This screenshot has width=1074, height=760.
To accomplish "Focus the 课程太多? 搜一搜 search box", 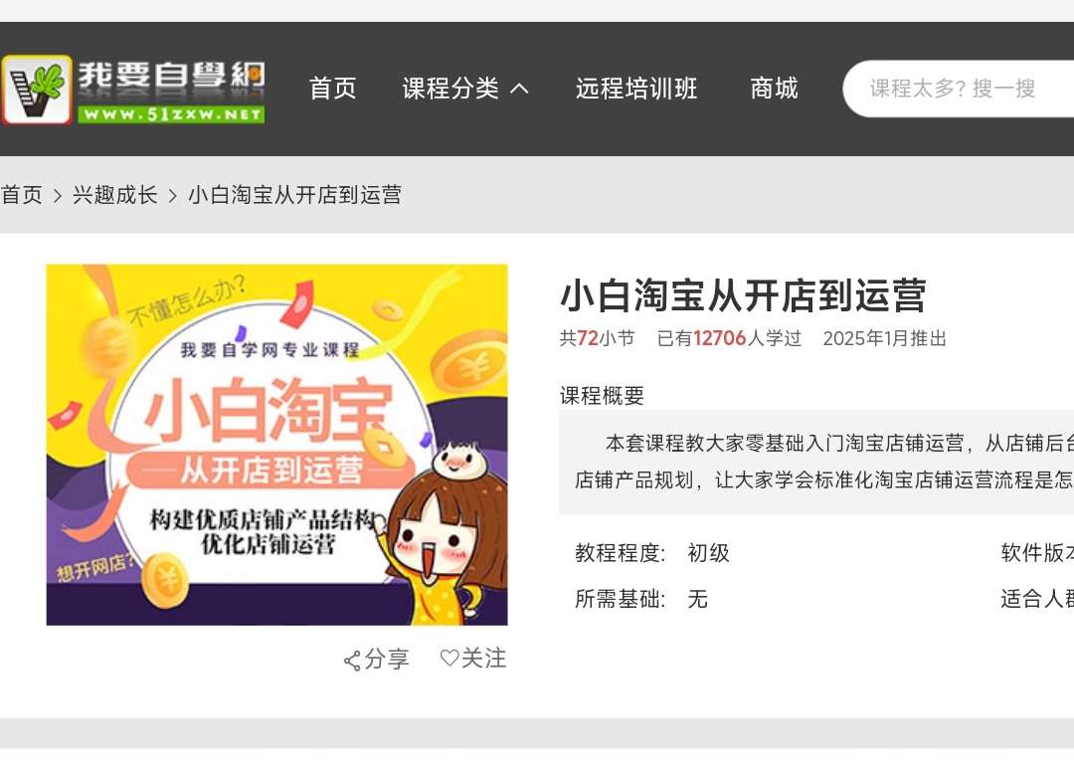I will pos(959,89).
